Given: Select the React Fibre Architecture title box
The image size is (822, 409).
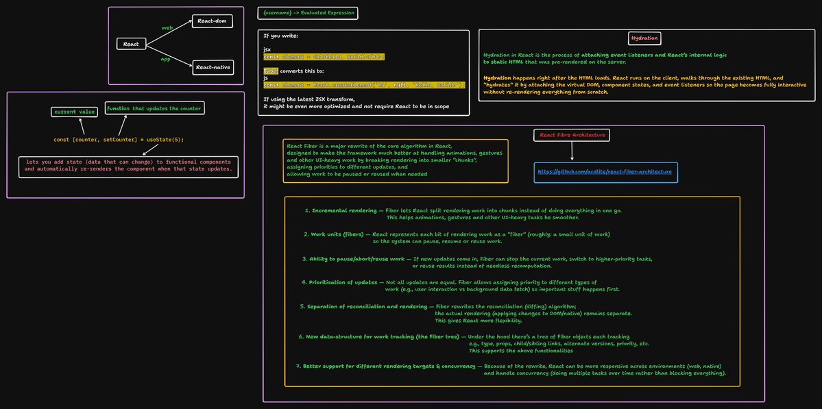Looking at the screenshot, I should coord(572,135).
